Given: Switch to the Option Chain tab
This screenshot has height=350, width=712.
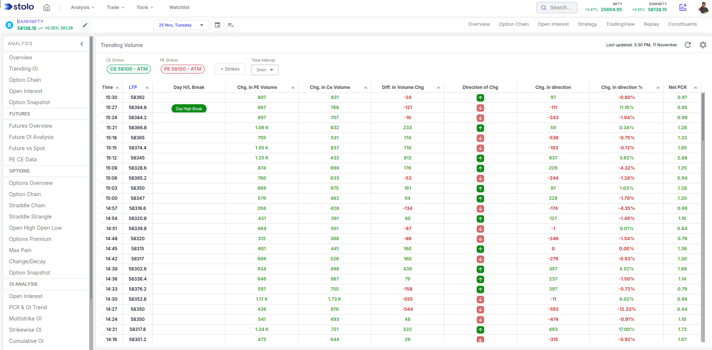Looking at the screenshot, I should tap(514, 24).
